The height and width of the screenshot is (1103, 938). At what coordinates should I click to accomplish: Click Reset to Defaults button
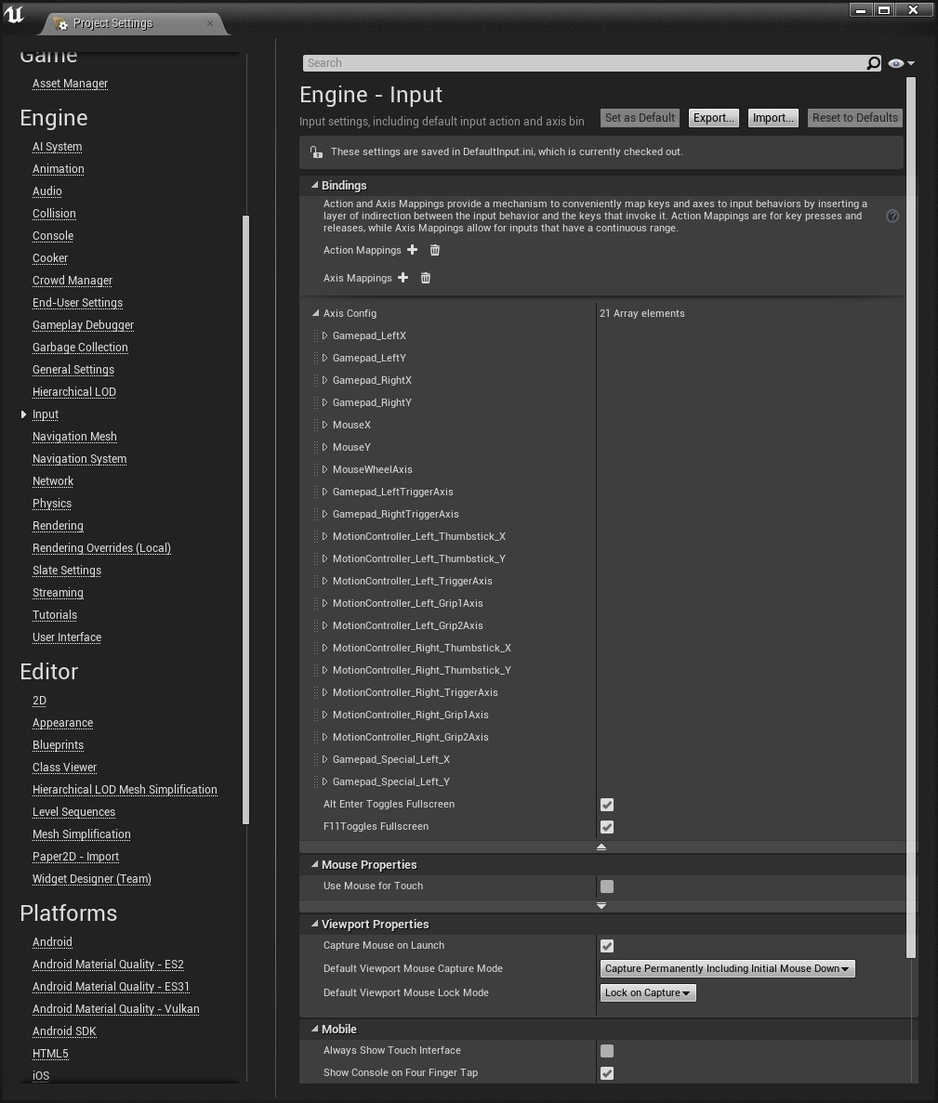(855, 117)
